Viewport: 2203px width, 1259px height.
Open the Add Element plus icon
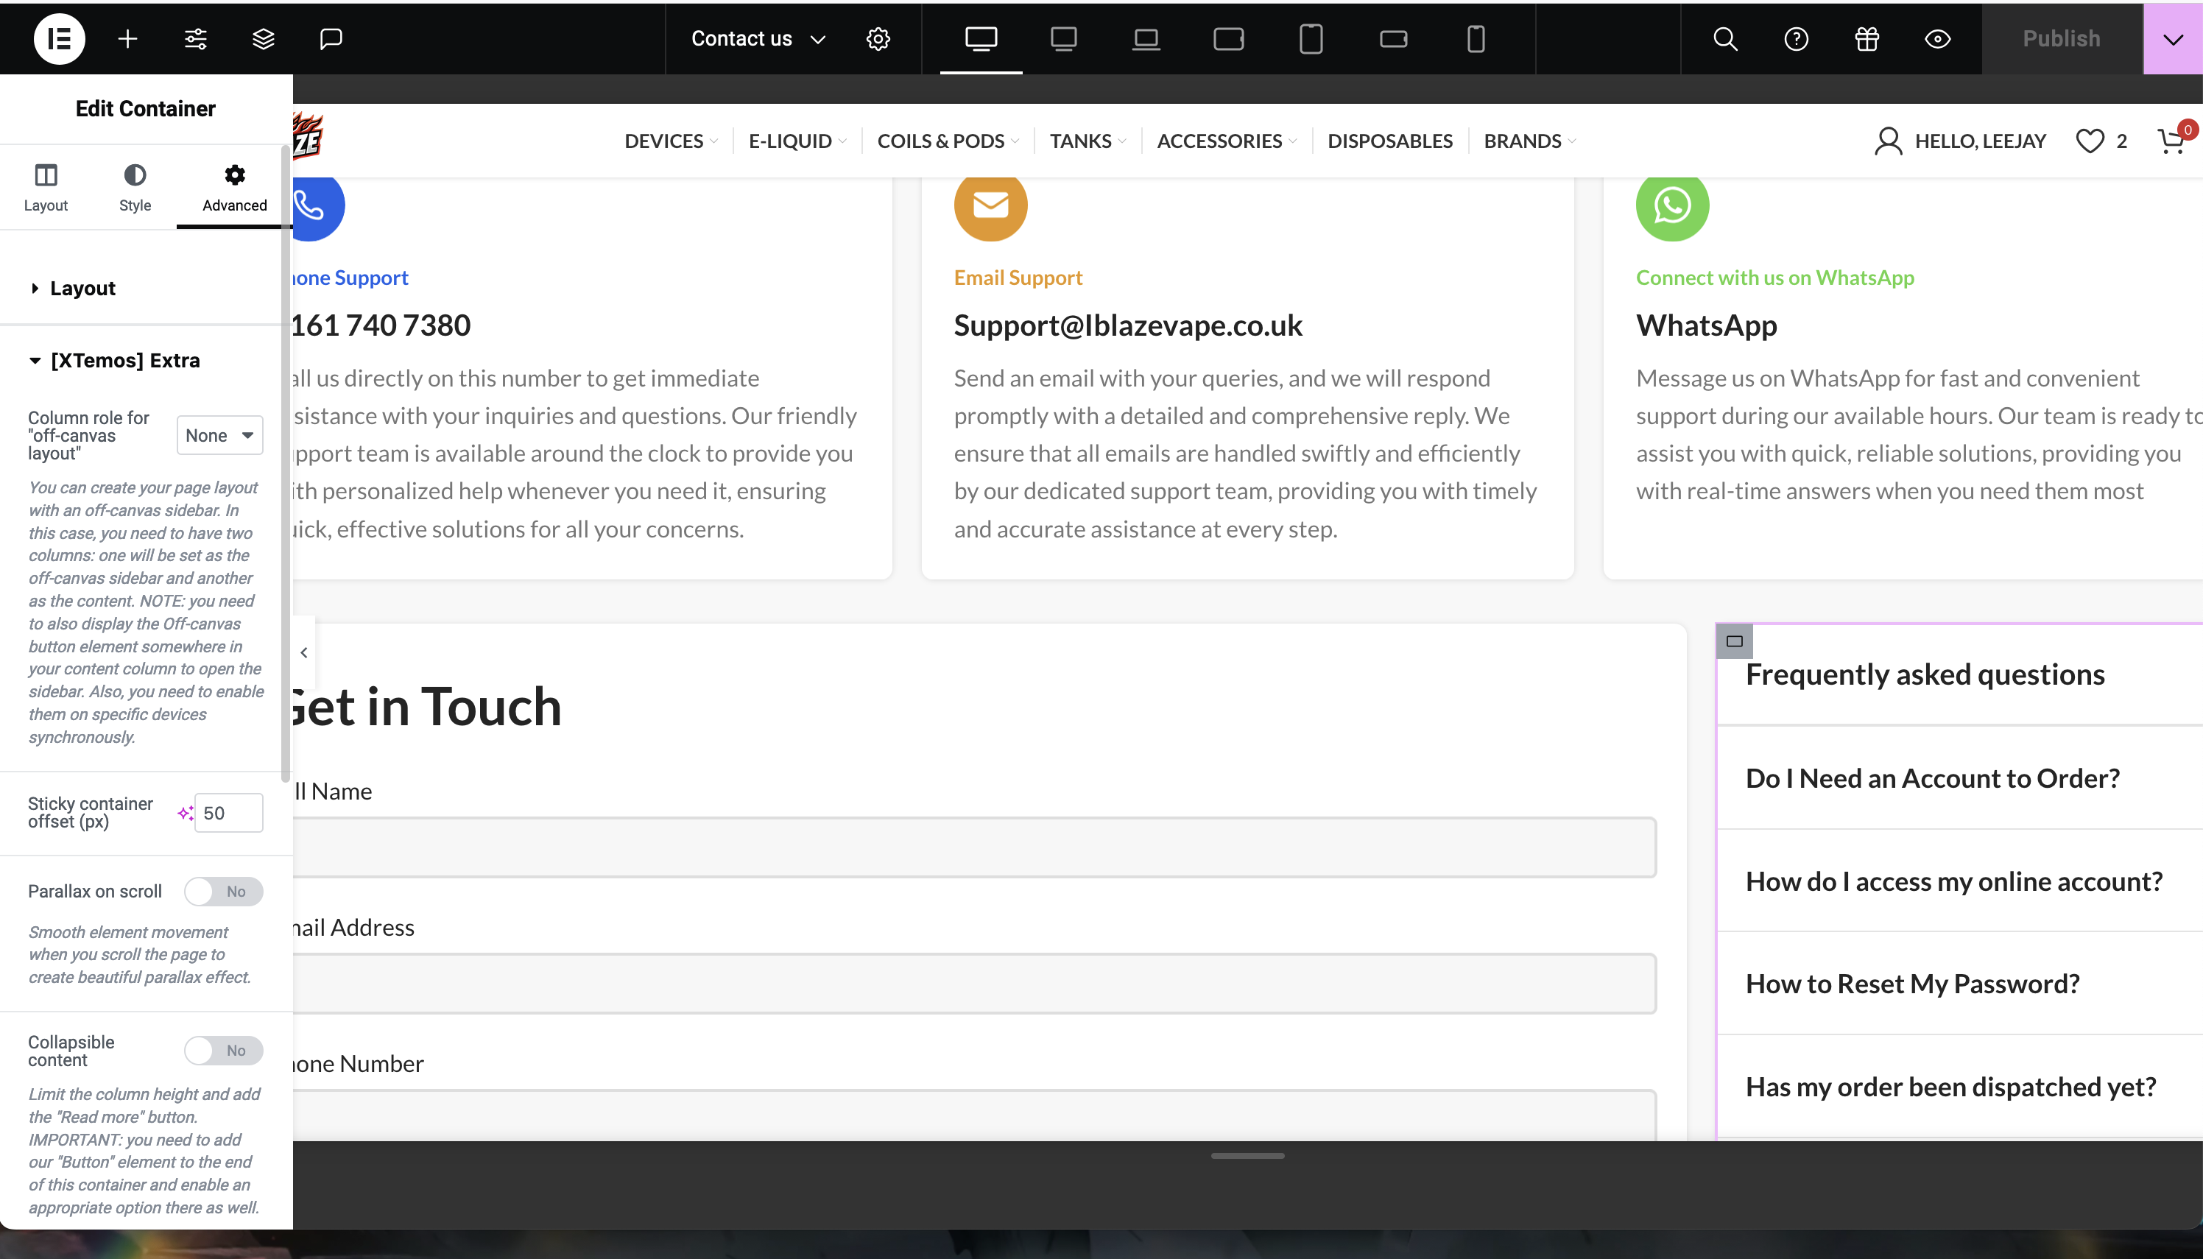pyautogui.click(x=127, y=39)
